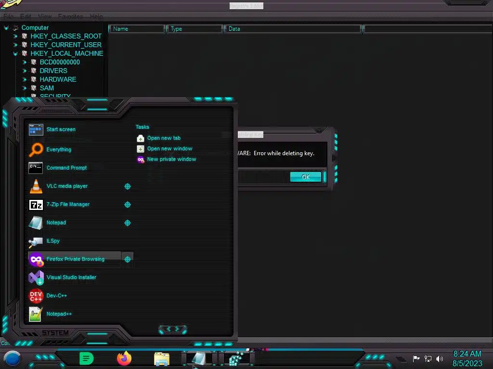493x369 pixels.
Task: Launch Notepad++ editor
Action: (59, 314)
